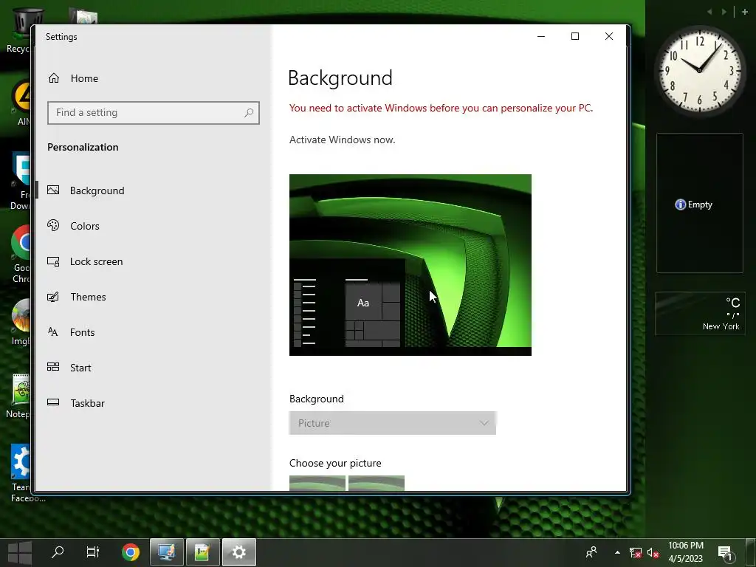Click the add gadget plus button
Screen dimensions: 756x567
pyautogui.click(x=744, y=12)
